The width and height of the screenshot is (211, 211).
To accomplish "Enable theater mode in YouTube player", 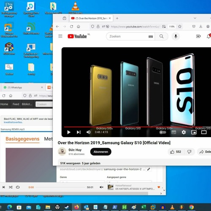I will point(204,132).
